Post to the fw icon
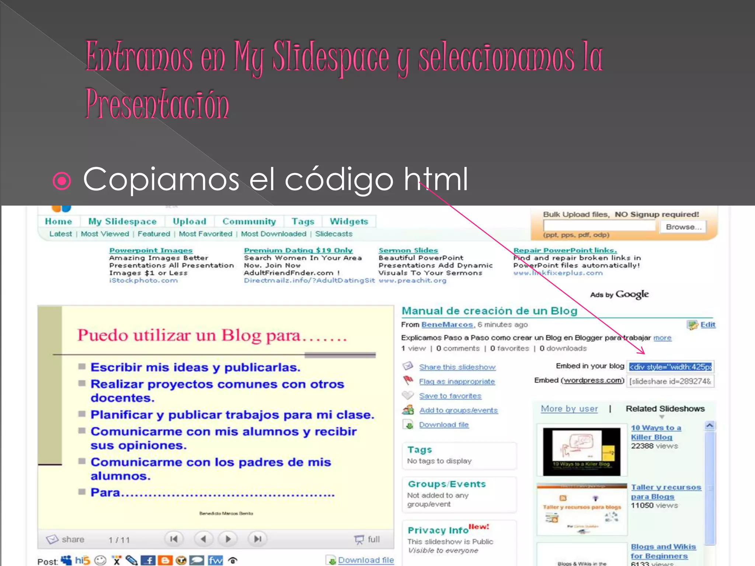Screen dimensions: 755x566 215,560
